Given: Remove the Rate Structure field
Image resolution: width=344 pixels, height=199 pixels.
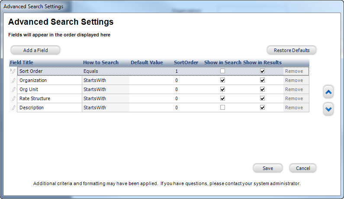Looking at the screenshot, I should pyautogui.click(x=294, y=98).
